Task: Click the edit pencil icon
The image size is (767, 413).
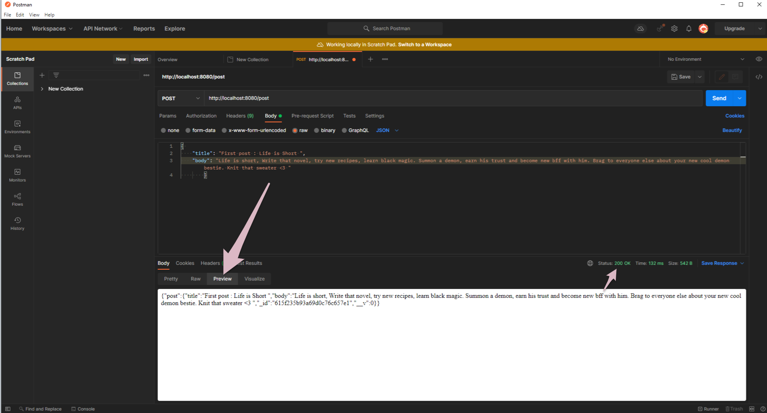Action: pyautogui.click(x=722, y=77)
